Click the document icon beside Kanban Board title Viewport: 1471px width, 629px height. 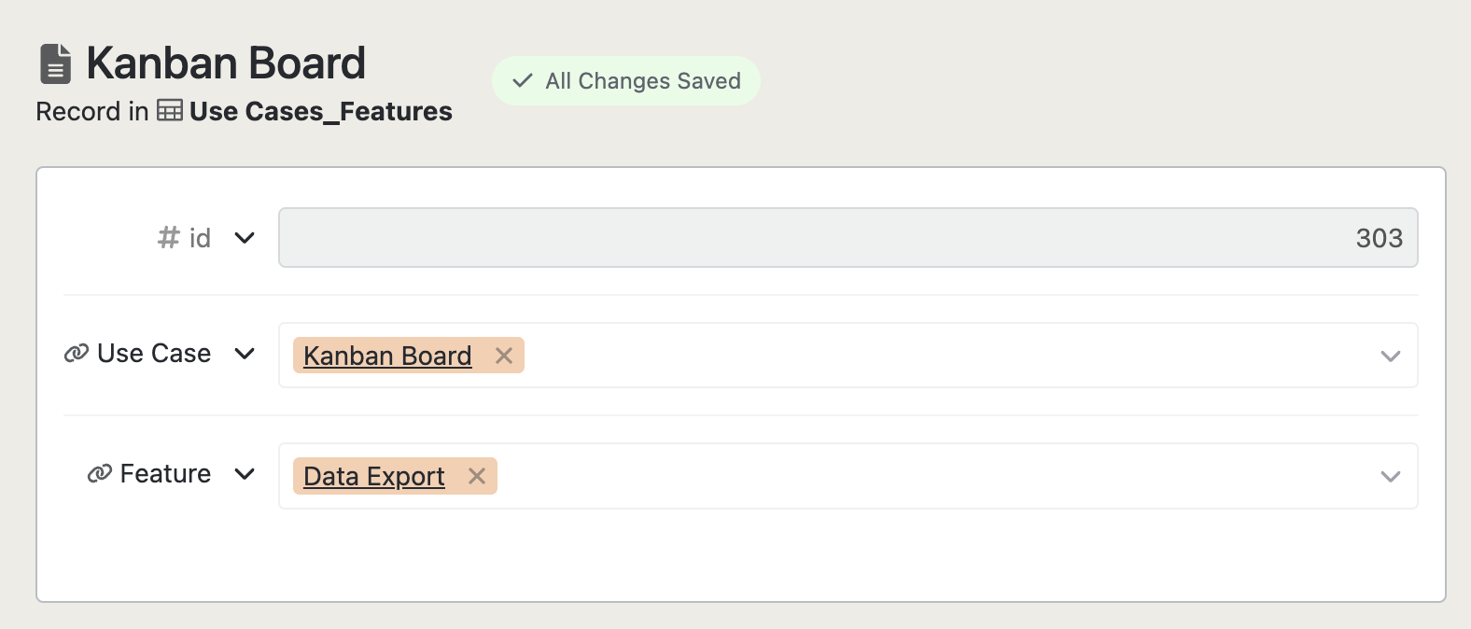click(x=55, y=62)
